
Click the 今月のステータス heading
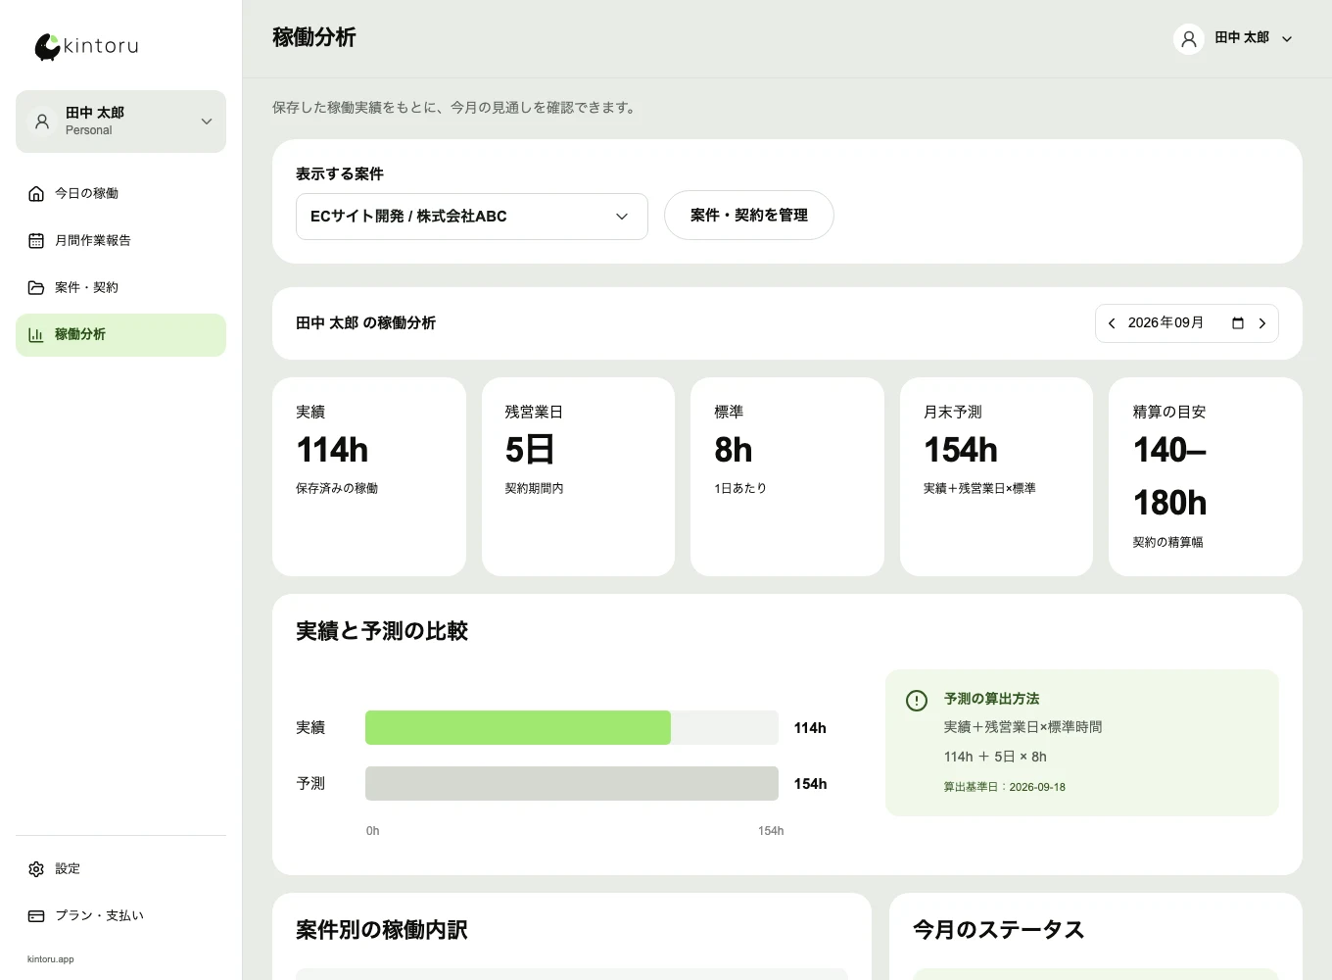point(998,930)
